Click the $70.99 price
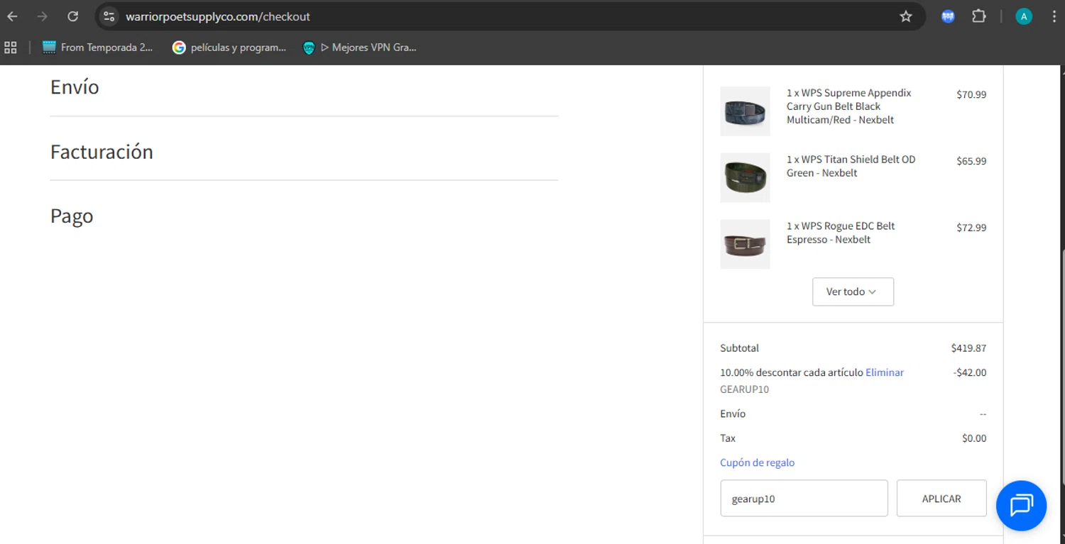Viewport: 1065px width, 544px height. tap(971, 94)
